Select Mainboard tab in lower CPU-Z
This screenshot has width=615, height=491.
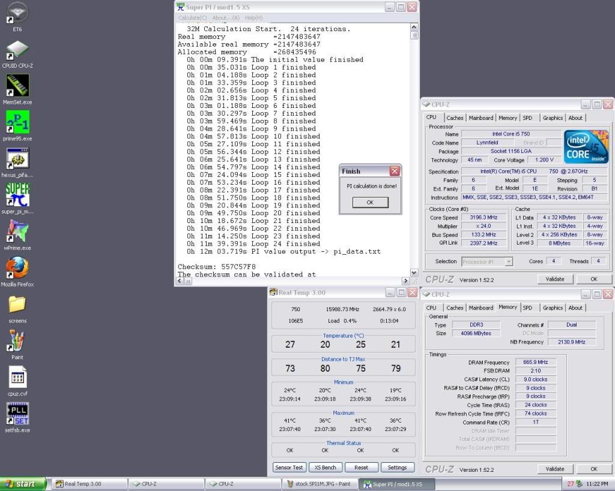point(481,308)
